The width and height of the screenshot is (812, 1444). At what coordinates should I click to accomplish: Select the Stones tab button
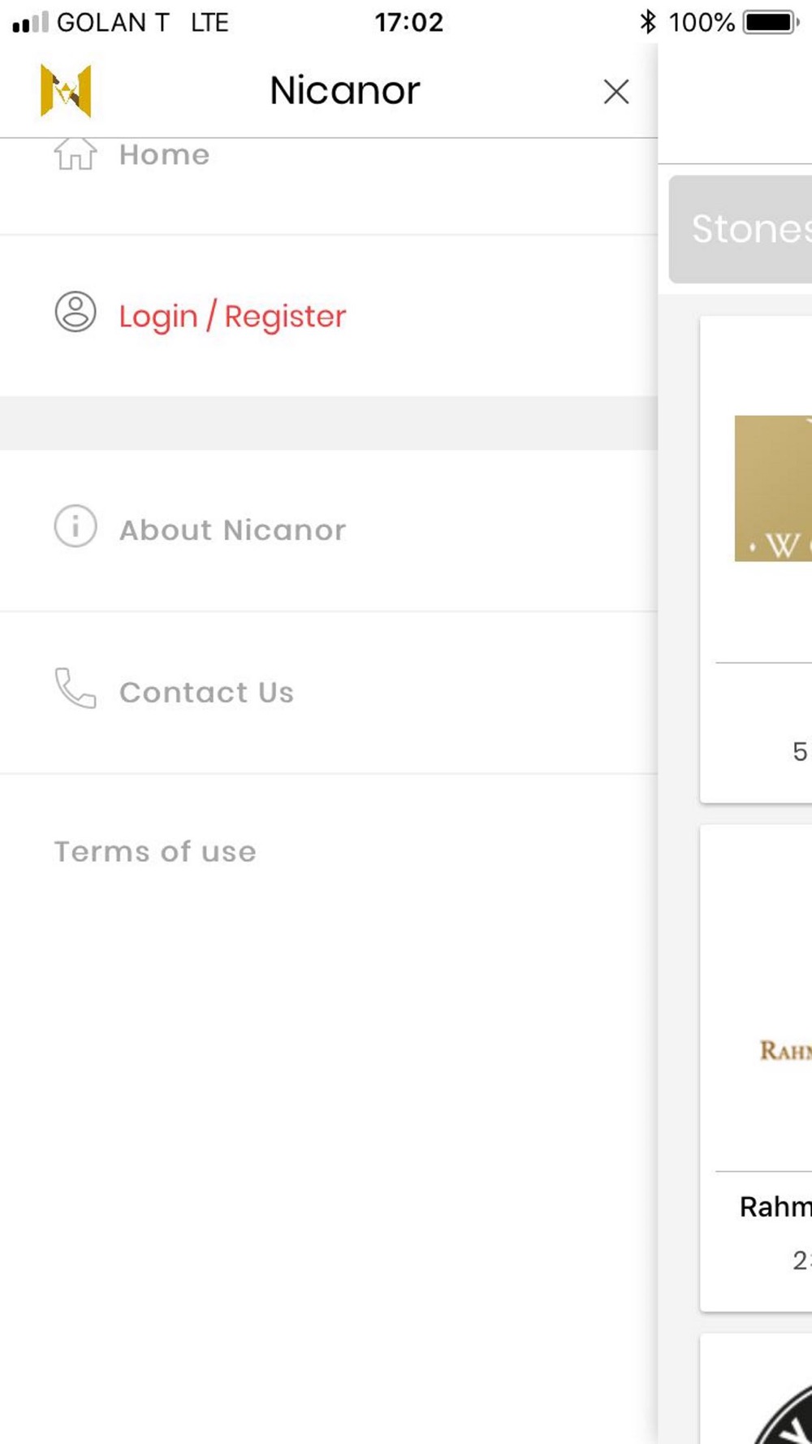[741, 229]
